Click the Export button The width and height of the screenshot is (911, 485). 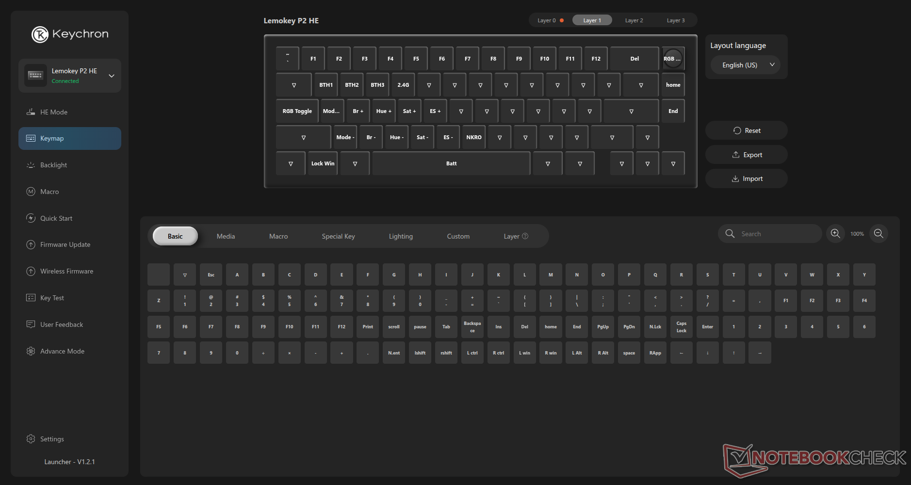pyautogui.click(x=746, y=155)
